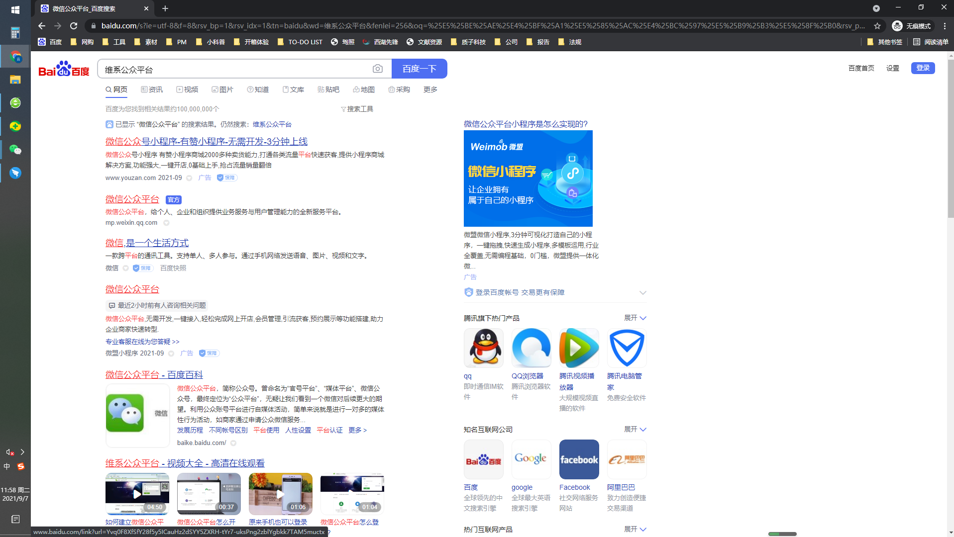This screenshot has width=954, height=537.
Task: Show hidden taskbar icons chevron
Action: click(22, 452)
